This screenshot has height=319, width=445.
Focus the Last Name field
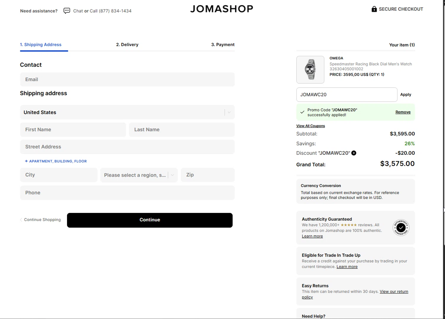(182, 130)
